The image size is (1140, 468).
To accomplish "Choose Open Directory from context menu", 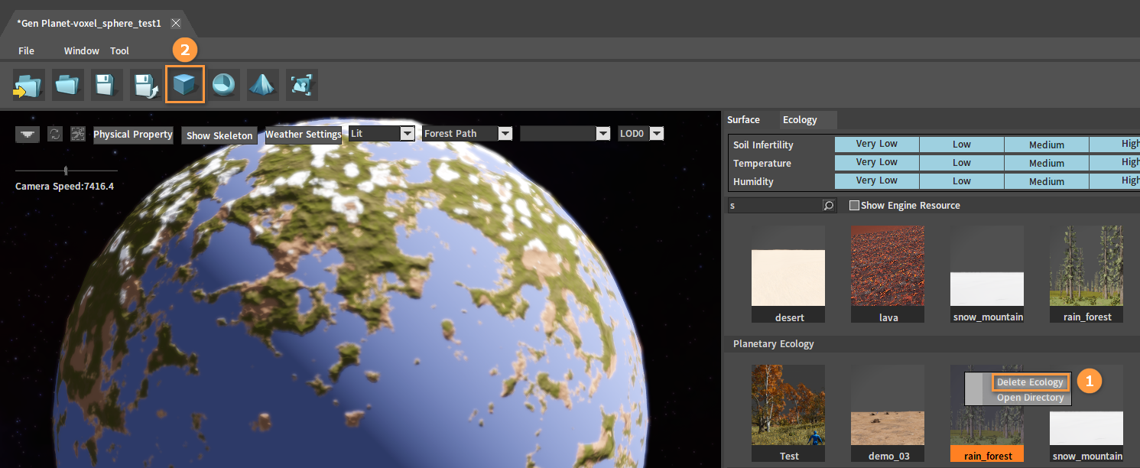I will click(x=1030, y=398).
